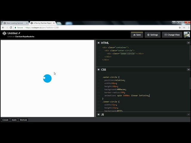191x143 pixels.
Task: Click the outer-circle div HTML line
Action: (x=119, y=50)
